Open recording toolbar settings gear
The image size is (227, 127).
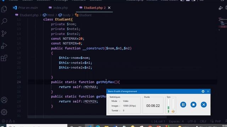[203, 91]
